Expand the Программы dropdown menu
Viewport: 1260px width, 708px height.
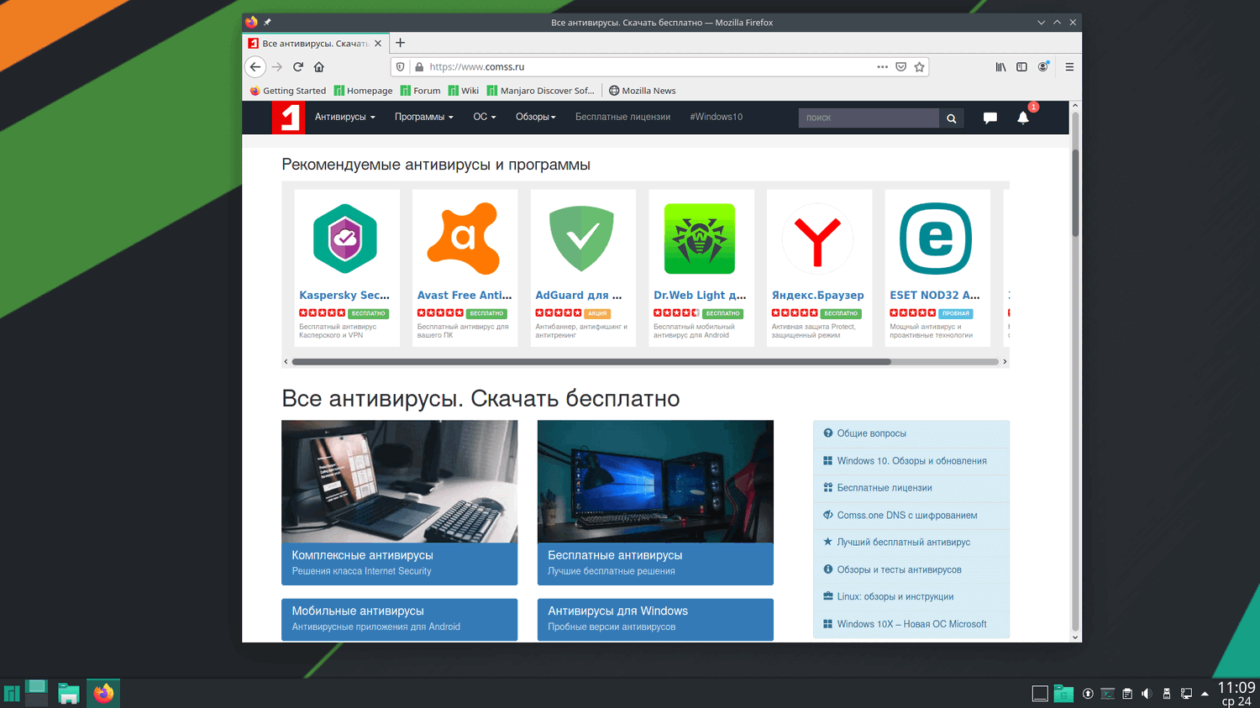coord(424,118)
